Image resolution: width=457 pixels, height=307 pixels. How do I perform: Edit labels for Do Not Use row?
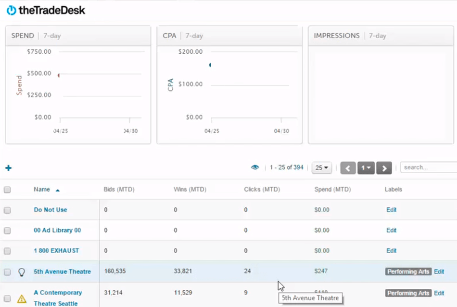(x=392, y=210)
